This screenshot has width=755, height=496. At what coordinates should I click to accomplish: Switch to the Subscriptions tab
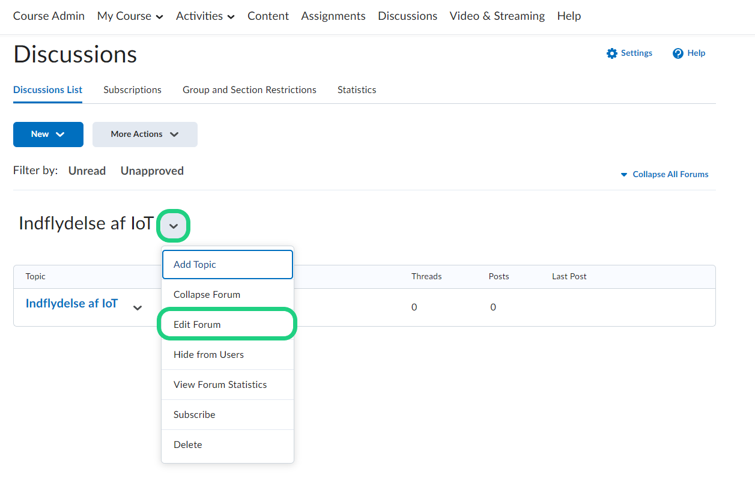[x=132, y=89]
